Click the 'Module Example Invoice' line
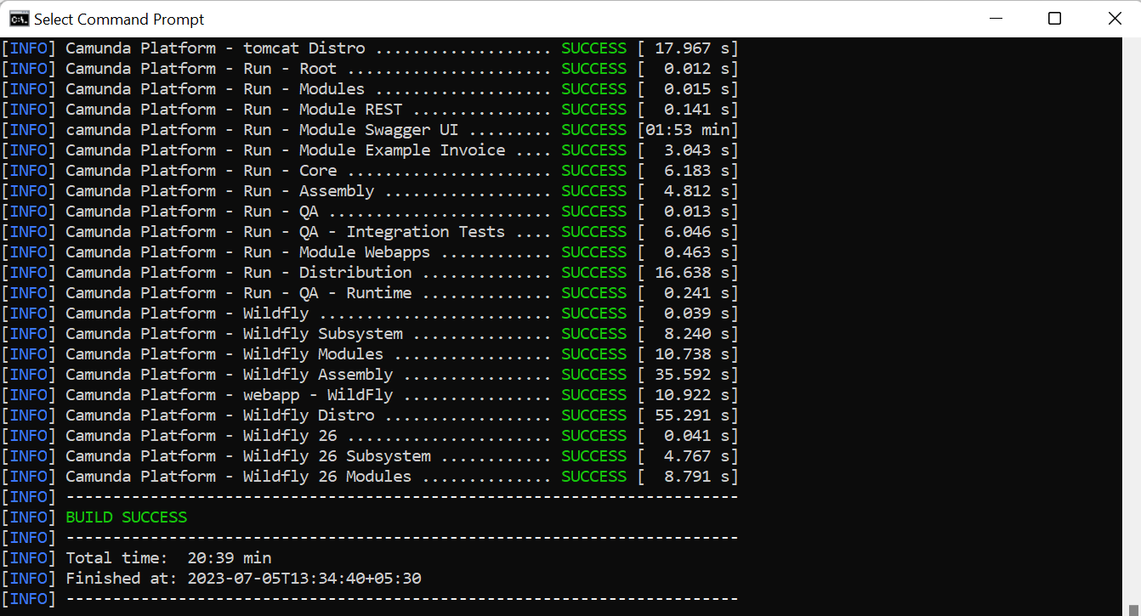The width and height of the screenshot is (1141, 616). pos(370,150)
